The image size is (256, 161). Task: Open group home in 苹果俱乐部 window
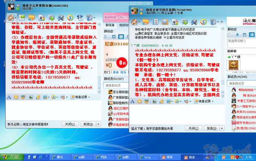coord(11,18)
